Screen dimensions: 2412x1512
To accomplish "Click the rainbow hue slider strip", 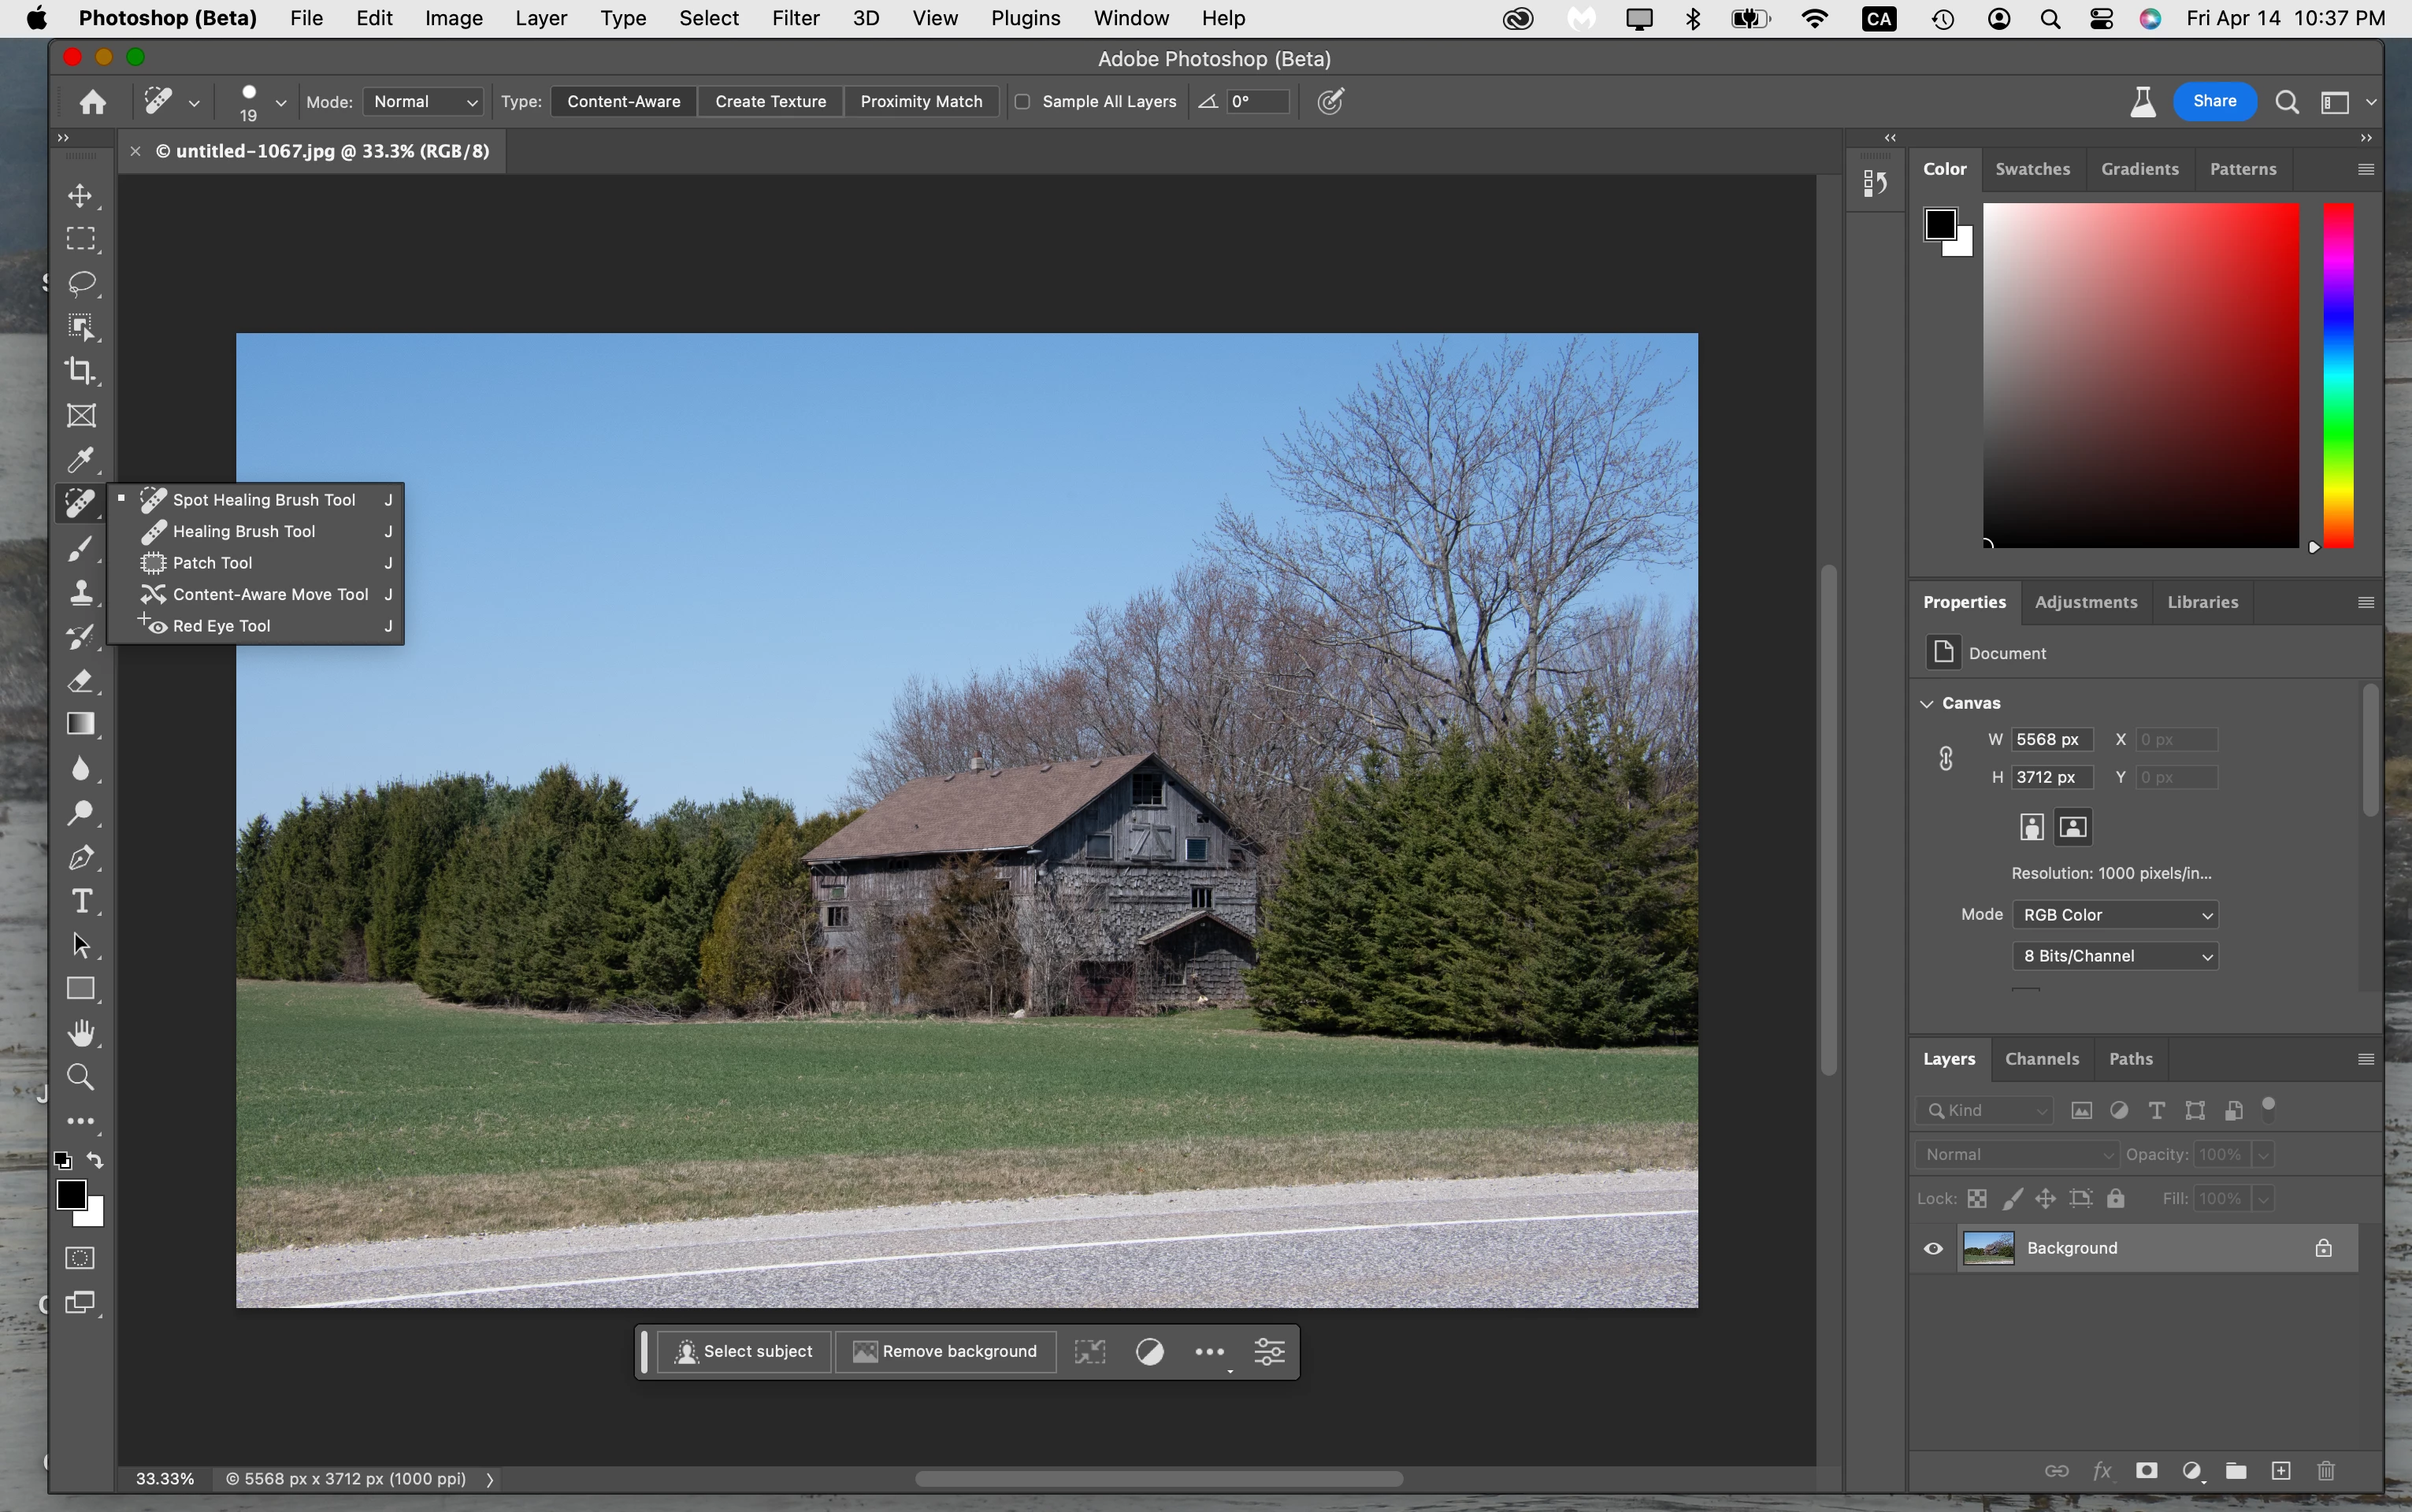I will click(2337, 375).
